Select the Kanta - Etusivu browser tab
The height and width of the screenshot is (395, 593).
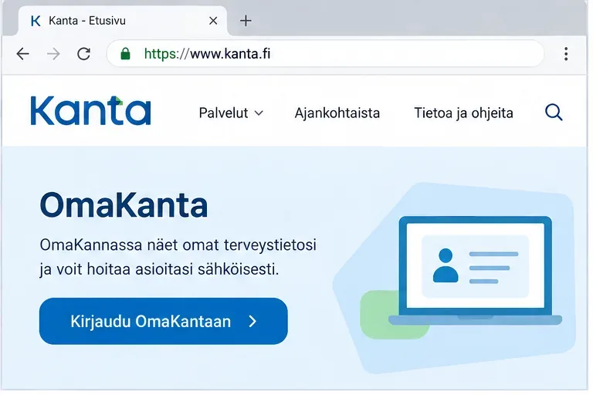pos(124,21)
